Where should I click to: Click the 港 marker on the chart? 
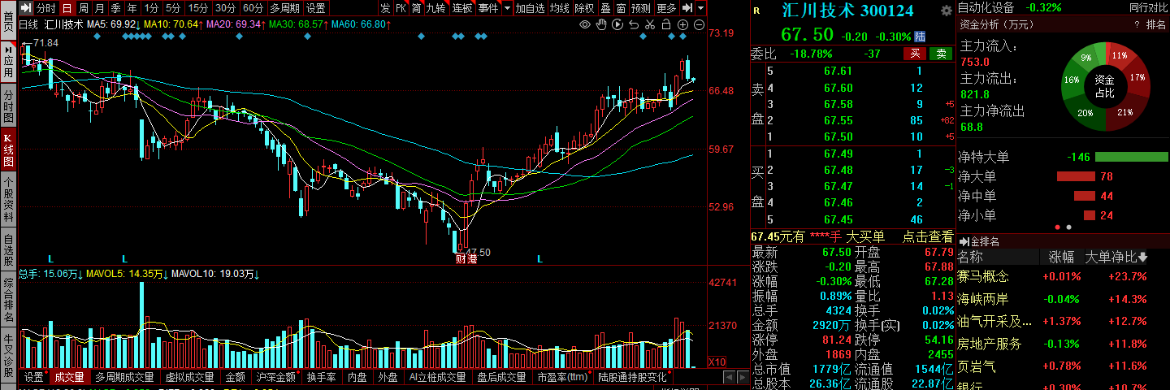pos(471,259)
